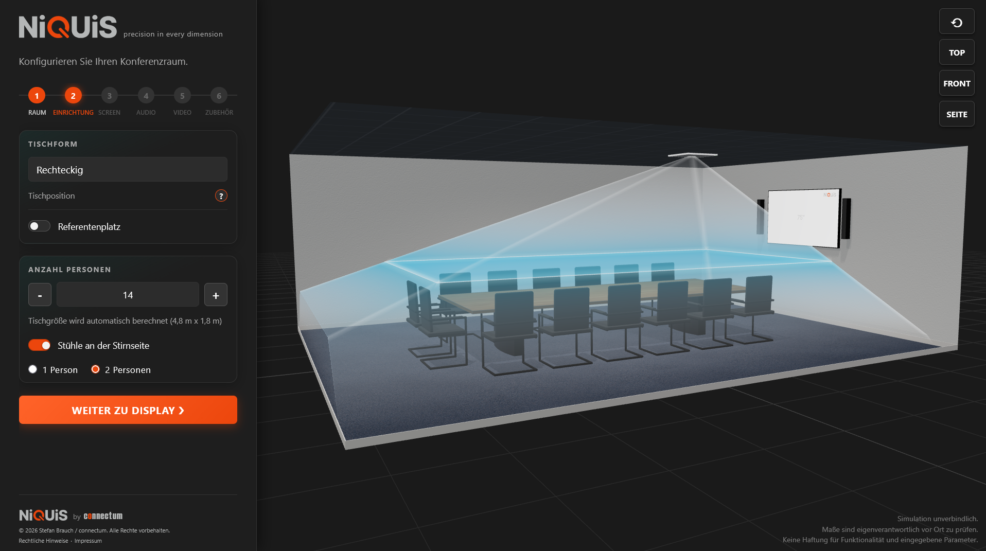Open Rechtliche Hinweise link

point(43,541)
